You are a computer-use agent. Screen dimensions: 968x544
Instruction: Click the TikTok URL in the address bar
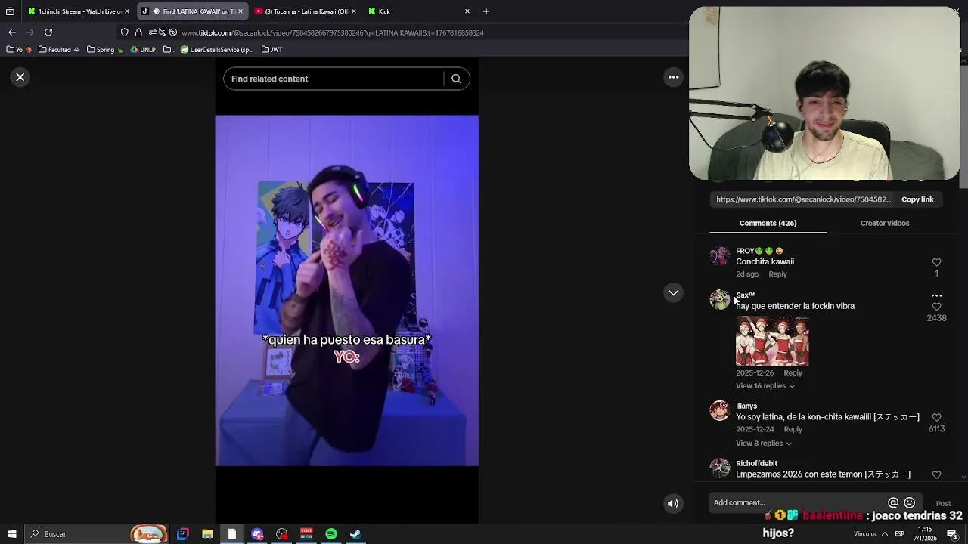pyautogui.click(x=333, y=33)
